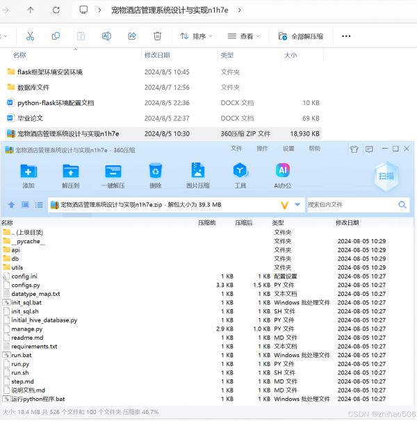Viewport: 417px width, 421px height.
Task: Expand the chevron after the folder path
Action: (239, 10)
